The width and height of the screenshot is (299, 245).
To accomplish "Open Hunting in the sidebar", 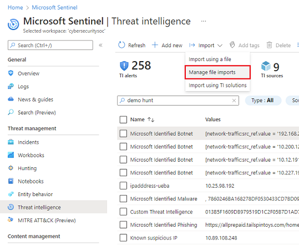I will click(27, 168).
